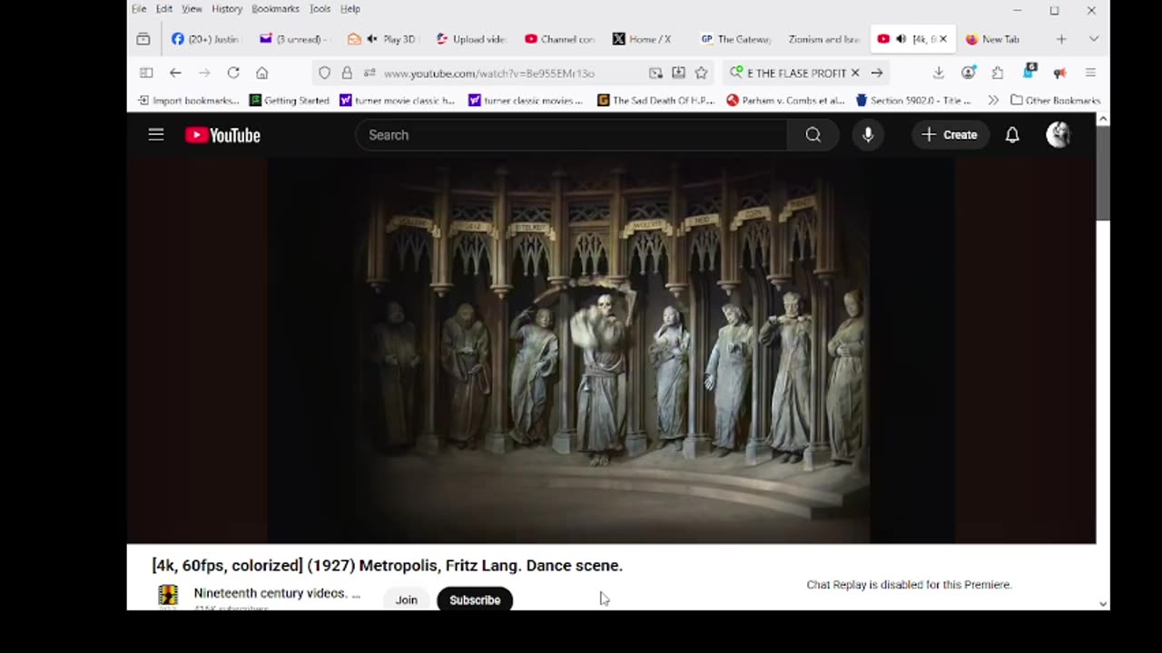Open the Edit menu

[x=164, y=9]
